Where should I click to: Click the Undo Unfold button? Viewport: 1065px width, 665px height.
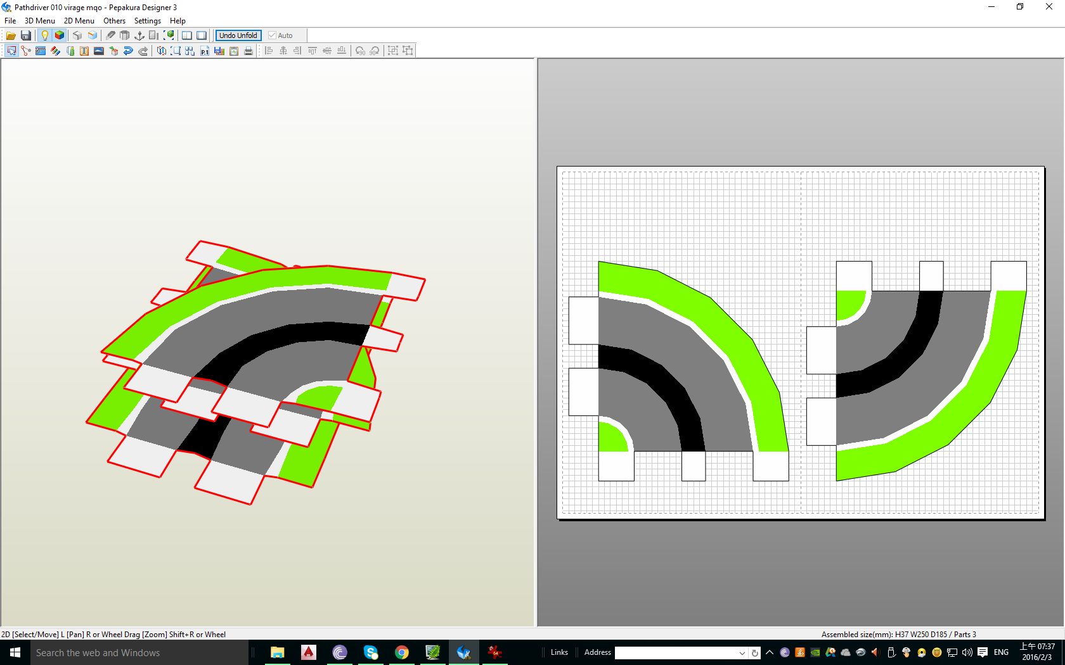[238, 35]
